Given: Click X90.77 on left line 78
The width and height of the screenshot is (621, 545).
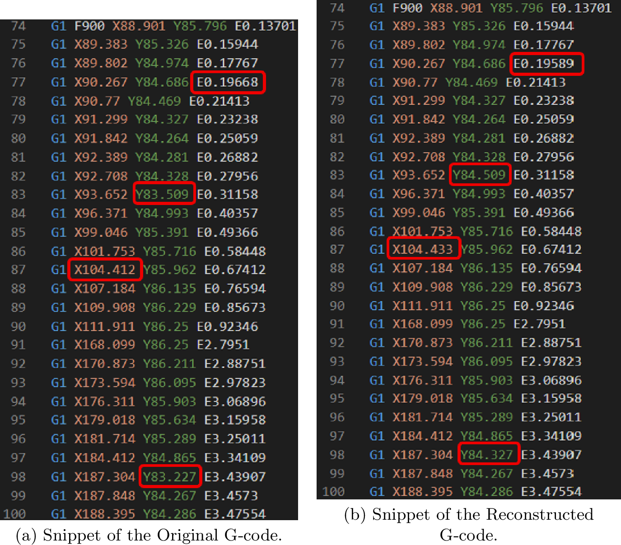Looking at the screenshot, I should click(97, 101).
